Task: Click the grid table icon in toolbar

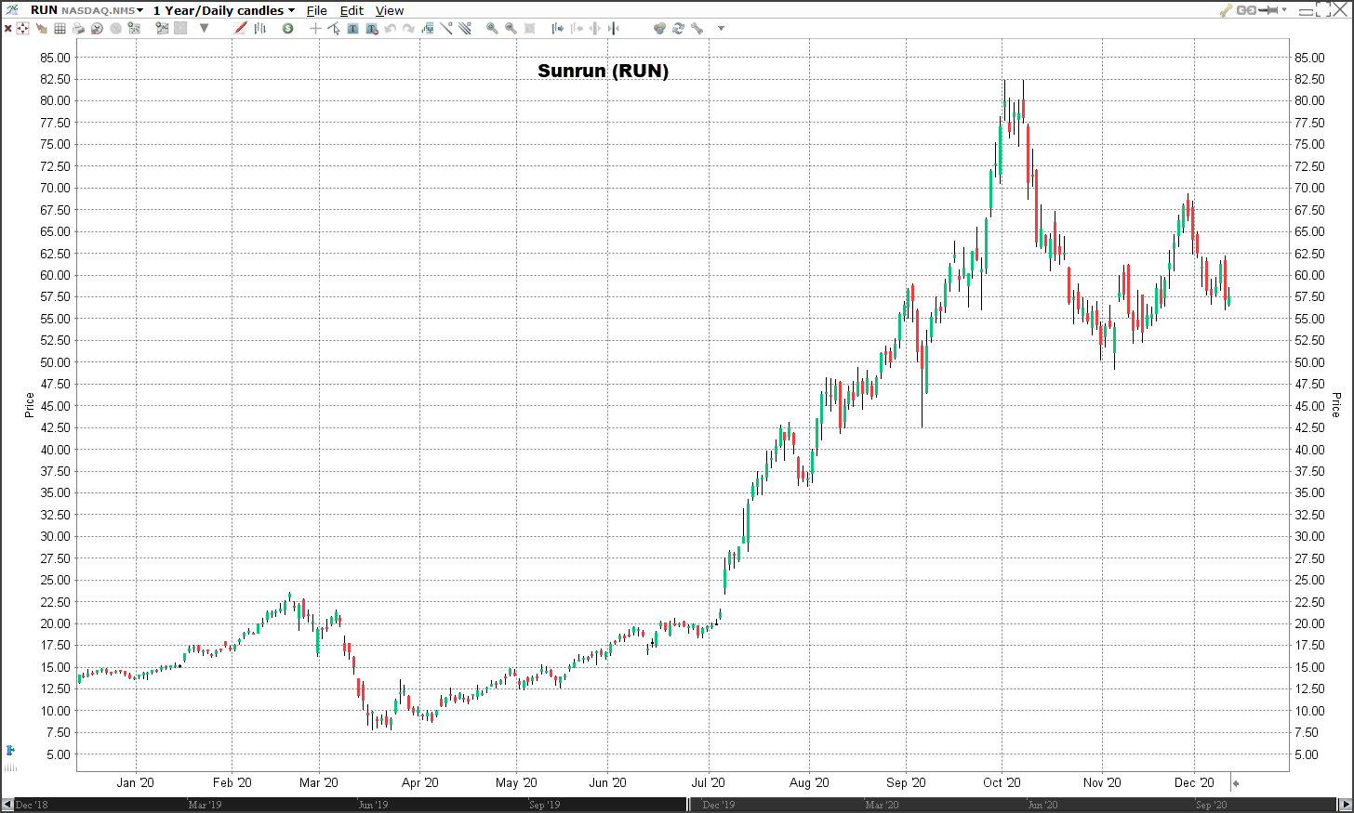Action: 60,29
